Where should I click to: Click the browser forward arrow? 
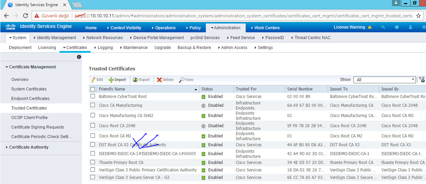pos(16,16)
